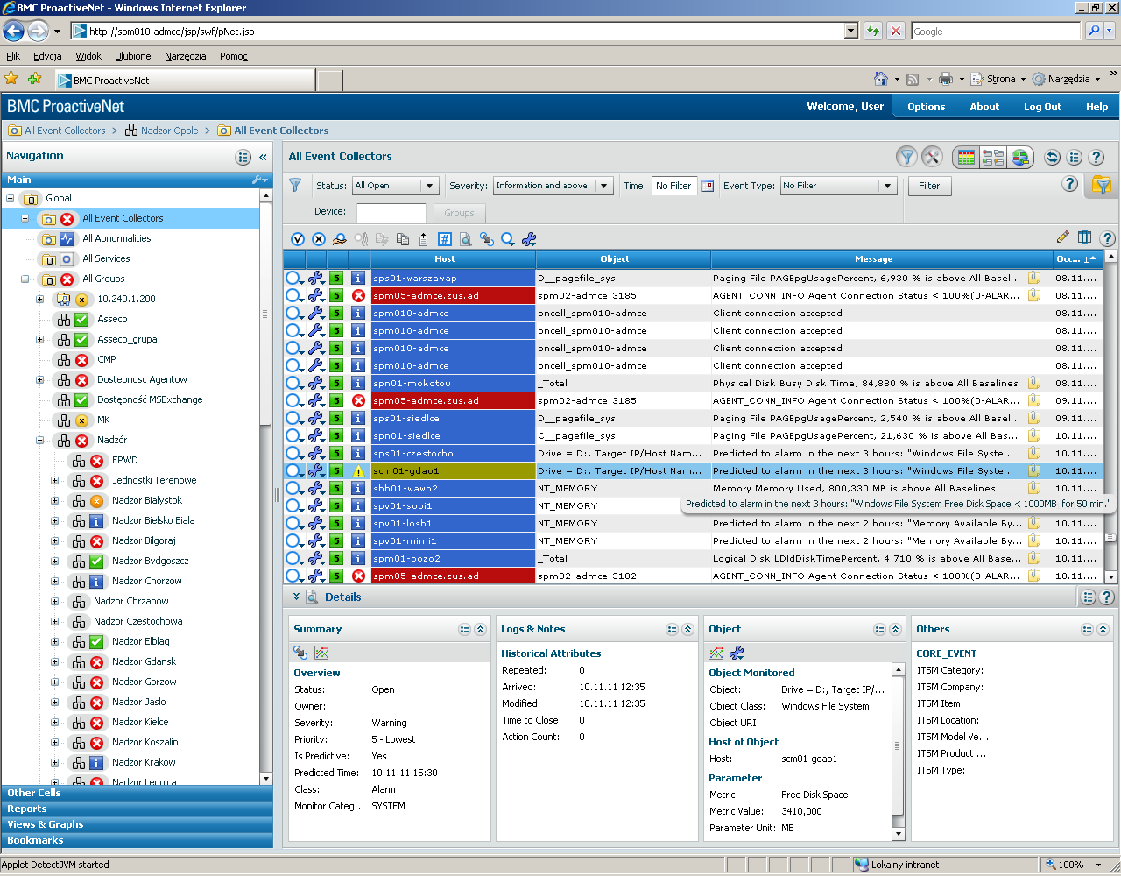The image size is (1121, 876).
Task: Click the wrench tools icon in Object panel
Action: click(x=737, y=653)
